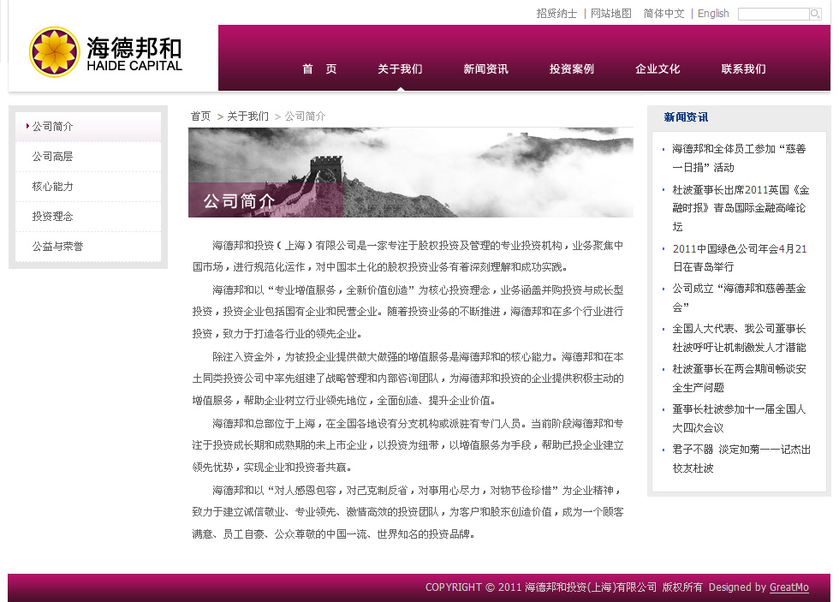Screen dimensions: 839x602
Task: Select 公司简介 in the sidebar
Action: pos(88,127)
